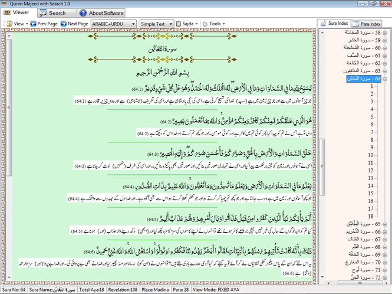Select the Para Index tab
This screenshot has width=392, height=294.
coord(367,24)
